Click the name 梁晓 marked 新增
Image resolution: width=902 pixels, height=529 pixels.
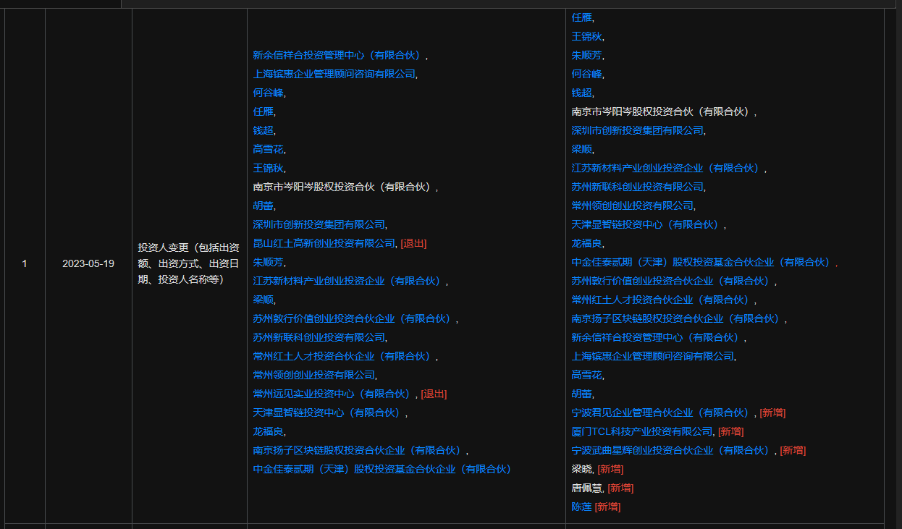point(581,469)
